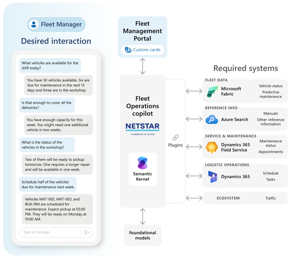Click the NETSTAR logo
The width and height of the screenshot is (291, 258).
142,128
